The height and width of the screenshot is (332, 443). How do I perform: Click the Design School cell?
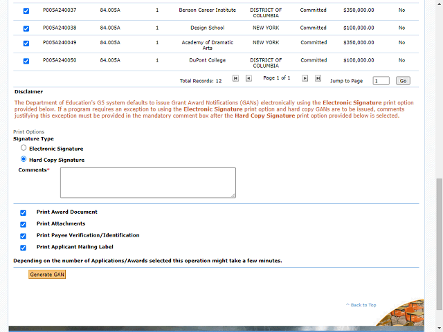(x=208, y=28)
